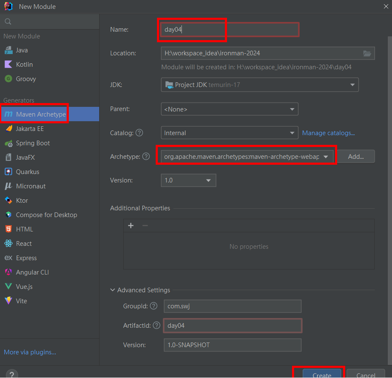Click the Maven Archetype m icon
This screenshot has height=378, width=392.
pyautogui.click(x=8, y=114)
